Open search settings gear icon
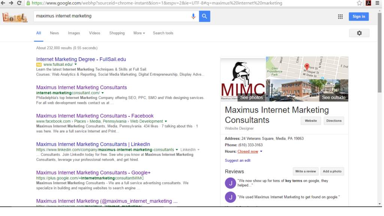 (x=359, y=33)
